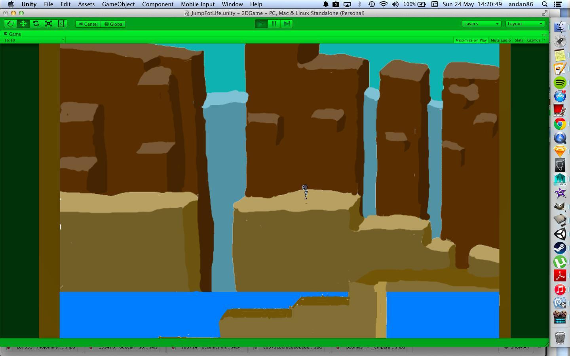This screenshot has height=356, width=570.
Task: Pause the running game
Action: click(x=274, y=24)
